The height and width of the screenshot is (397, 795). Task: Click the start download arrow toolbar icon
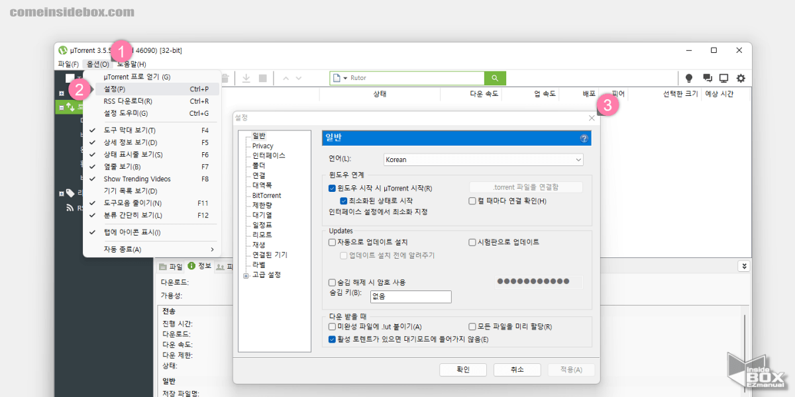[x=246, y=78]
